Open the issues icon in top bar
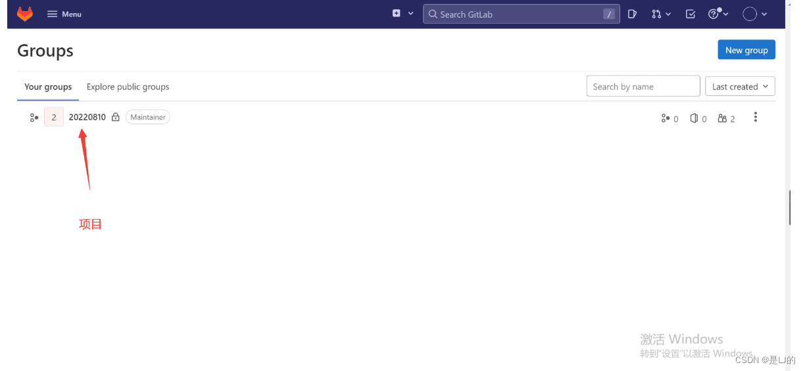The width and height of the screenshot is (805, 371). click(x=632, y=14)
